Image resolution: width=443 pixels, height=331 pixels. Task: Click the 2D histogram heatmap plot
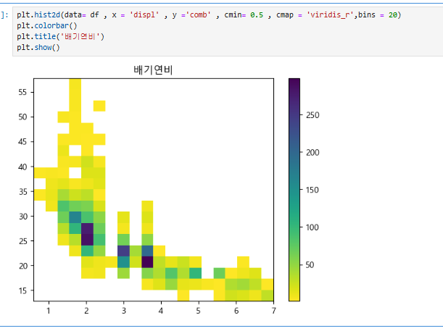click(x=154, y=190)
